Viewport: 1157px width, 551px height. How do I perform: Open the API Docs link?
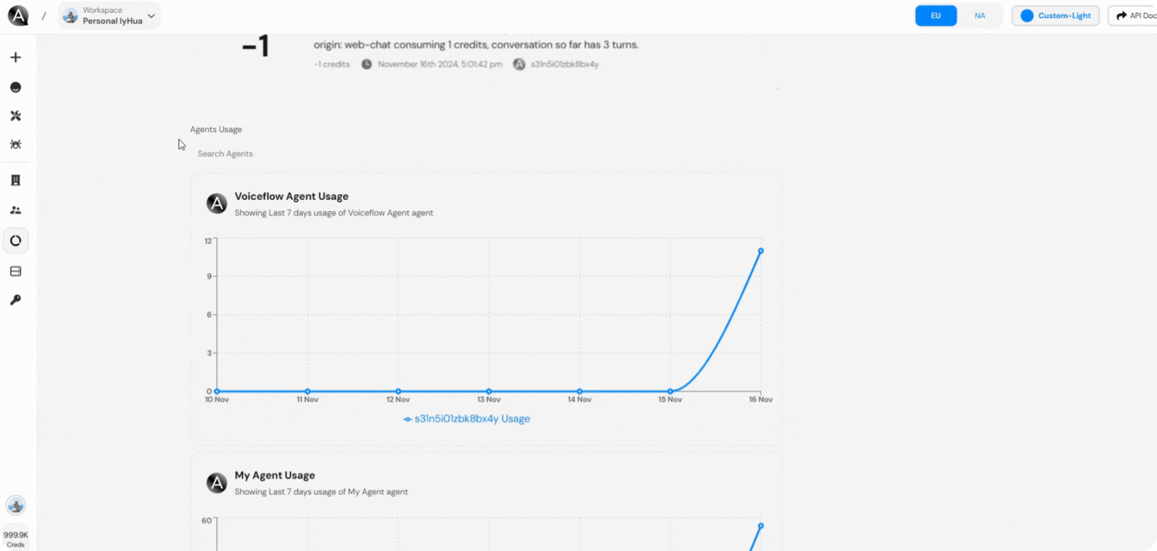pos(1137,15)
